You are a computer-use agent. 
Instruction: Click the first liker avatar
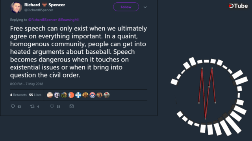pyautogui.click(x=50, y=95)
